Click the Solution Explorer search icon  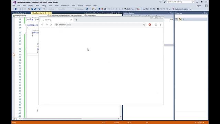tap(170, 20)
